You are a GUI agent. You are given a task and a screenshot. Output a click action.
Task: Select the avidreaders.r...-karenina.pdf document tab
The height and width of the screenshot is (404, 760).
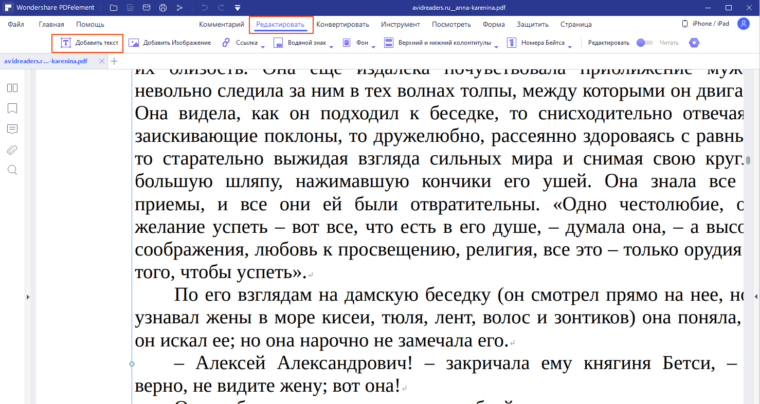click(46, 61)
